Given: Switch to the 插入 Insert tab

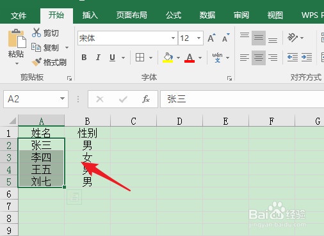Looking at the screenshot, I should coord(90,15).
